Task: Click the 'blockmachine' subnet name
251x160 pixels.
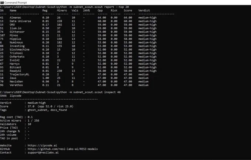Action: click(20, 50)
